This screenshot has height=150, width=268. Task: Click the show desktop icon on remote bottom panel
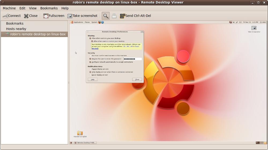pyautogui.click(x=71, y=143)
